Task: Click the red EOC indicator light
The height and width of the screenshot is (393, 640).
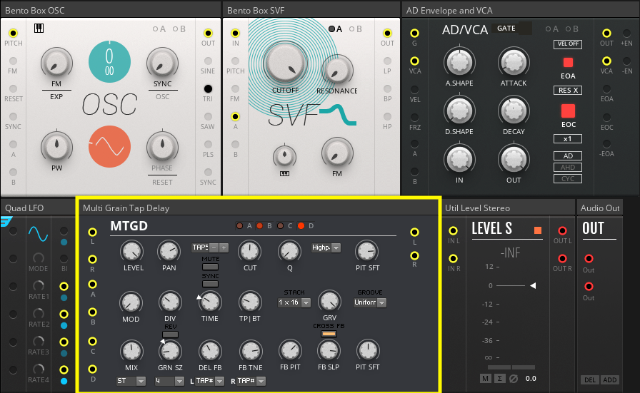Action: [568, 111]
